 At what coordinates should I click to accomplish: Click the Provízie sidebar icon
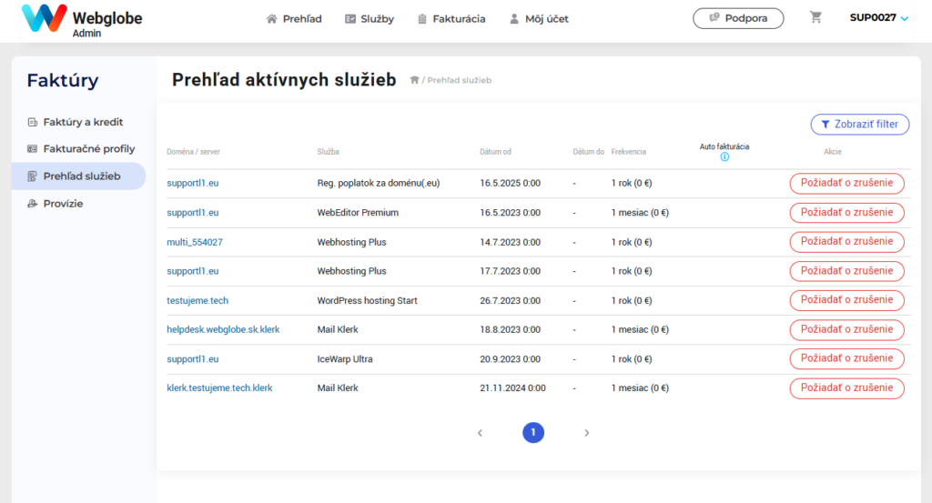(x=32, y=204)
